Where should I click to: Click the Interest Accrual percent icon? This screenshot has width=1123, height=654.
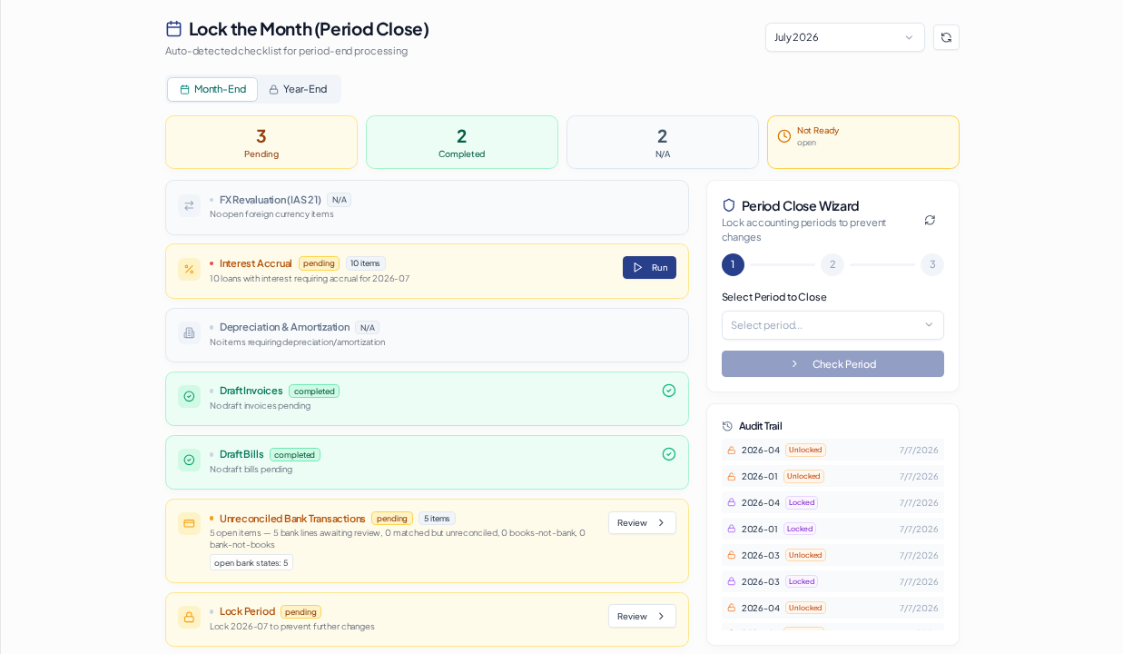(x=189, y=269)
